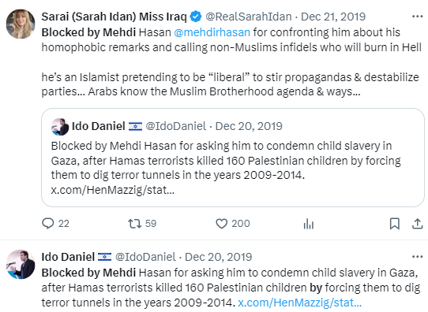
Task: Share Sarah Idan's tweet via share icon
Action: tap(418, 224)
